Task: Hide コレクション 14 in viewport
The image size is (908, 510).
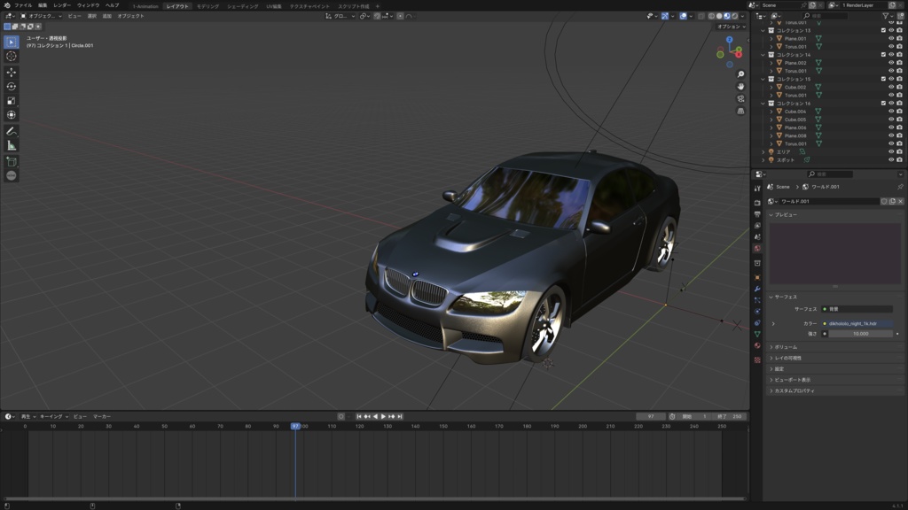Action: click(x=891, y=55)
